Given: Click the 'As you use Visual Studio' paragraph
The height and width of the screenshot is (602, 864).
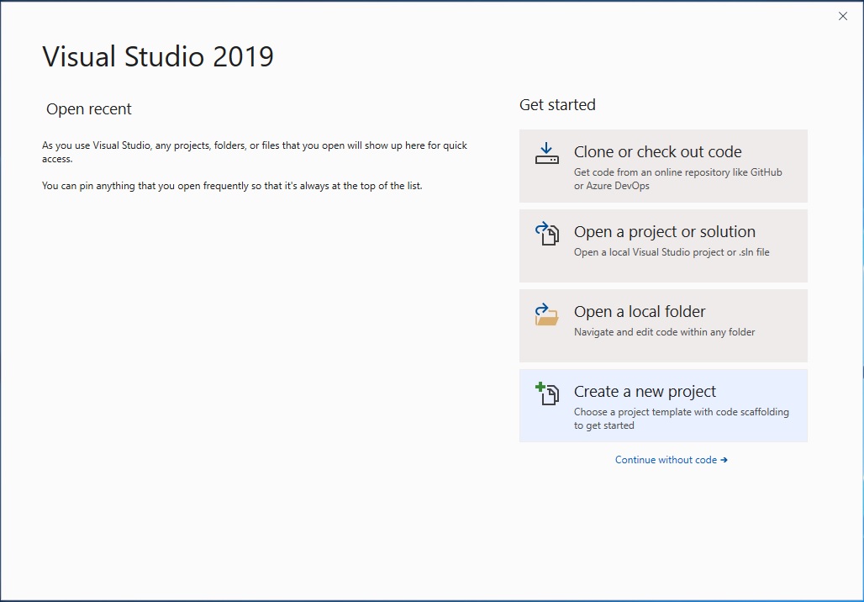Looking at the screenshot, I should point(255,152).
